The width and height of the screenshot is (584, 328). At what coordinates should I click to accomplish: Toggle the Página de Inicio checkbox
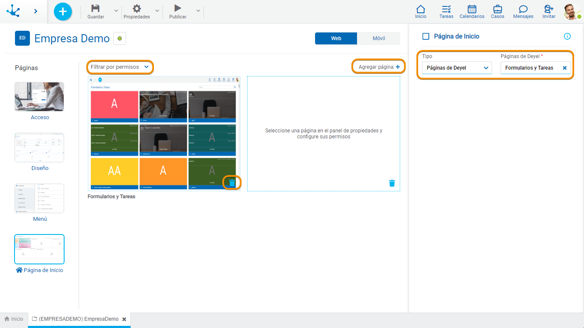point(426,36)
